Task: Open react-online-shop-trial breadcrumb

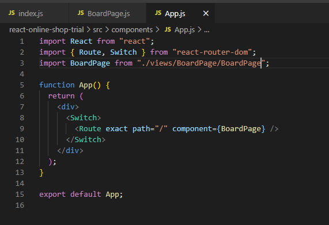Action: click(x=47, y=30)
